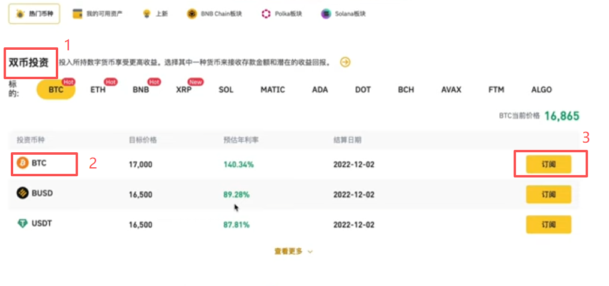Click the USDT row settlement date
The image size is (609, 286).
tap(354, 225)
